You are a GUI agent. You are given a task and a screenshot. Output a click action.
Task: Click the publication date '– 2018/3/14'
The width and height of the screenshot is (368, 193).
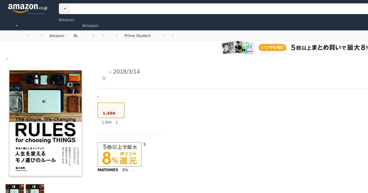(125, 72)
